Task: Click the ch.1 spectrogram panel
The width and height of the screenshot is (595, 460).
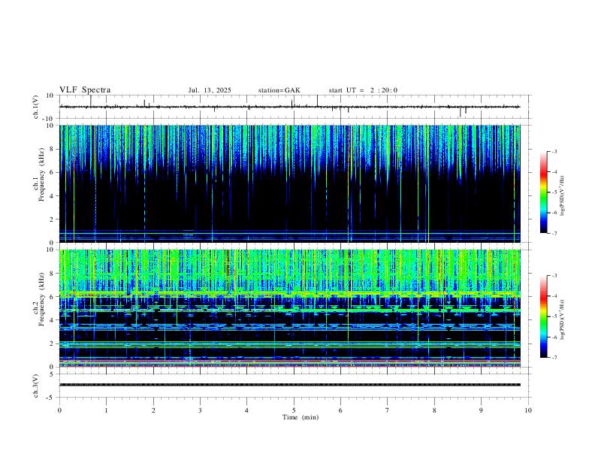Action: click(290, 183)
